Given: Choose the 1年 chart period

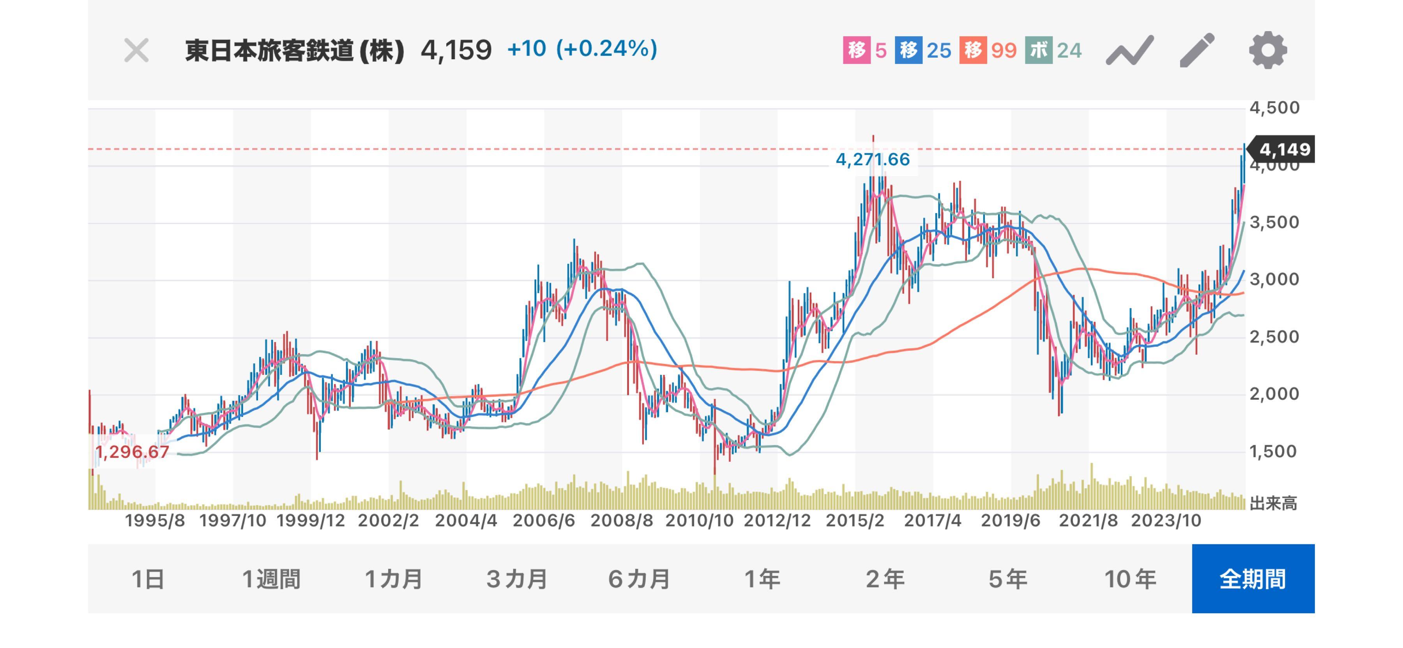Looking at the screenshot, I should [x=763, y=579].
